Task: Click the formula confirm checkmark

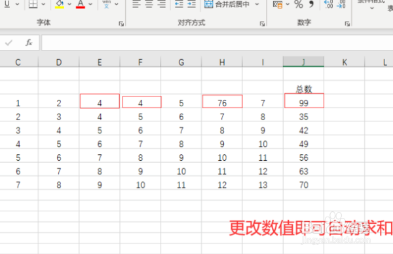Action: pos(9,43)
